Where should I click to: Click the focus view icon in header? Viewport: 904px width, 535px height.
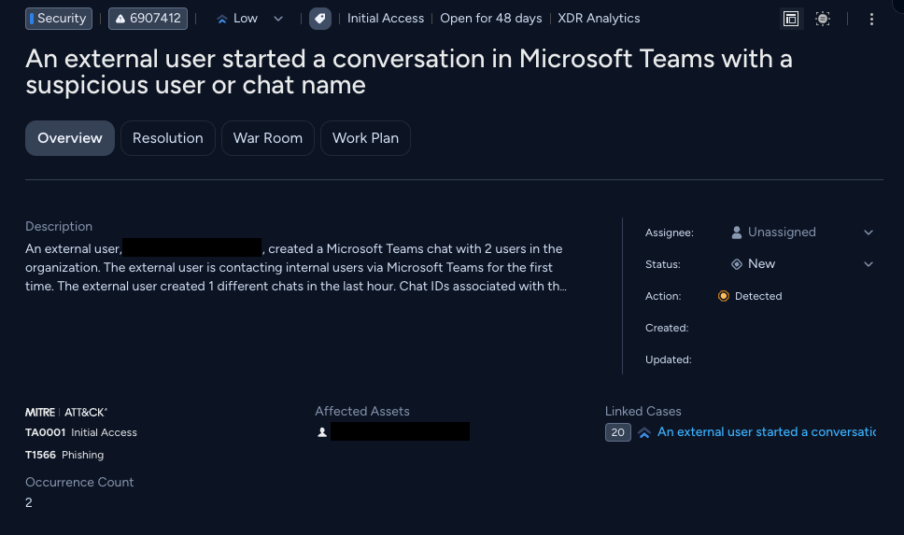823,19
